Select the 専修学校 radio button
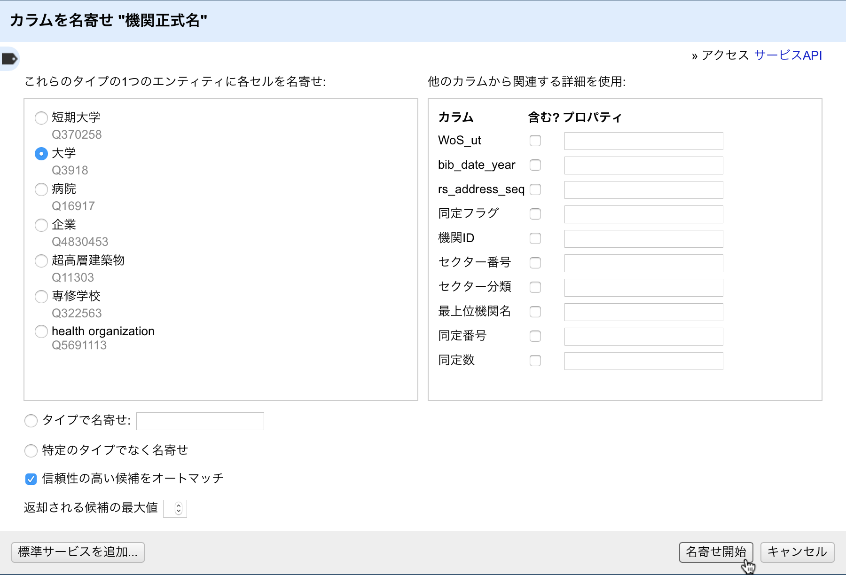 (x=41, y=296)
